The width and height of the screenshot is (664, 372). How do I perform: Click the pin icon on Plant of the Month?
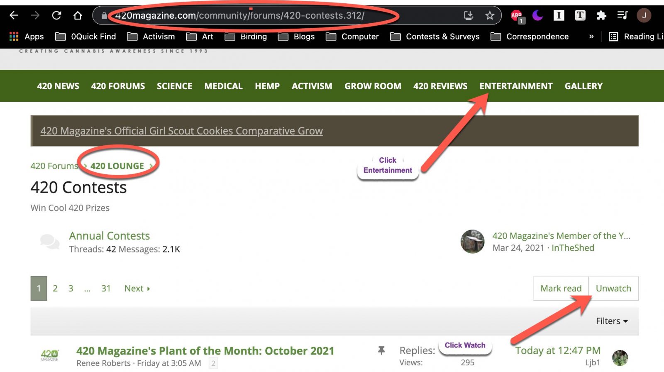click(x=381, y=351)
